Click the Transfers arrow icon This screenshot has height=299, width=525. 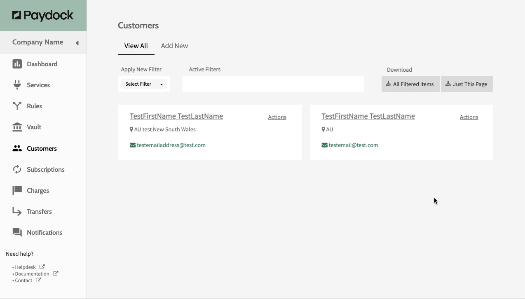click(x=17, y=211)
